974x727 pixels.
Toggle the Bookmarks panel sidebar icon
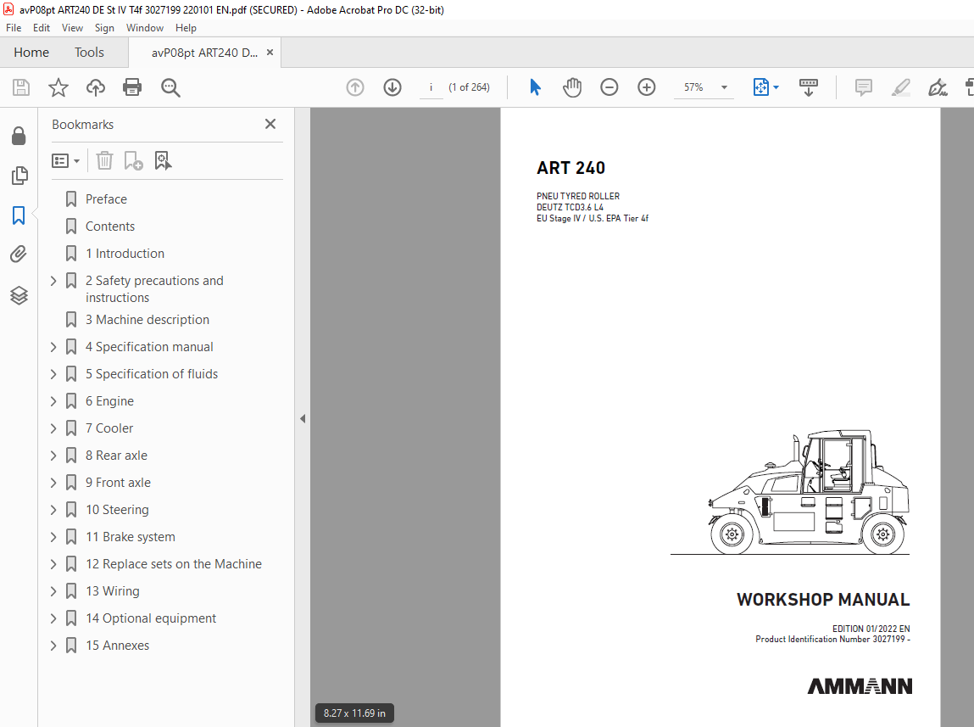(19, 215)
